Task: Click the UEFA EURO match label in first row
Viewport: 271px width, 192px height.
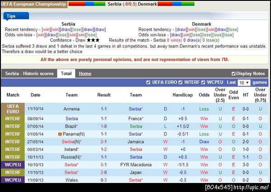Action: click(x=13, y=109)
